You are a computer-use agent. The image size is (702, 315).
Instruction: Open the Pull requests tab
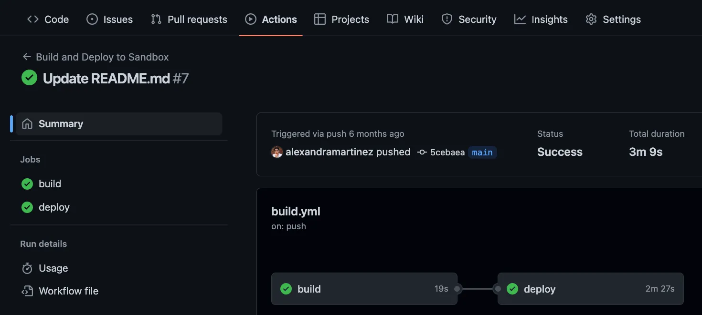click(x=189, y=20)
